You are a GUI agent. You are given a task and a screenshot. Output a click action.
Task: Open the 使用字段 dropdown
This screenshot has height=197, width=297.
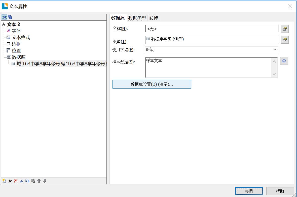(275, 49)
